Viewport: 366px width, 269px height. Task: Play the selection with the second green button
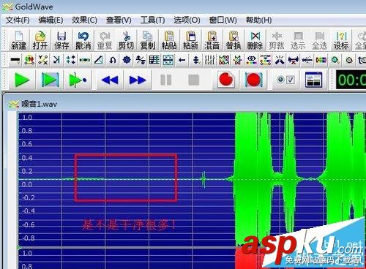tap(50, 80)
